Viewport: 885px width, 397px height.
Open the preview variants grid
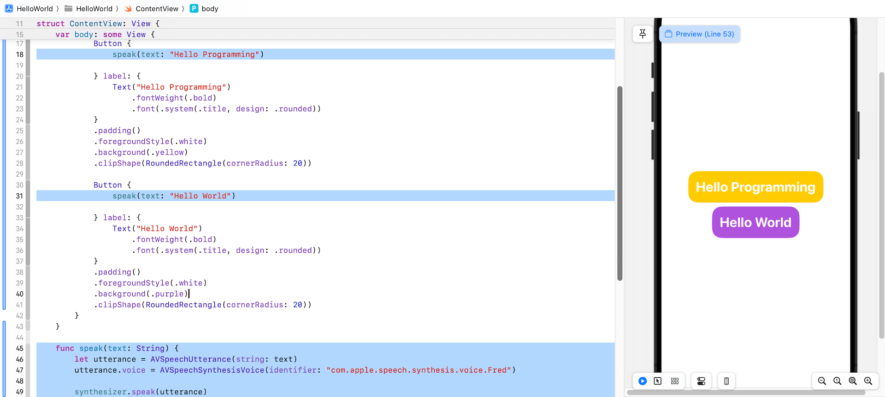click(x=675, y=381)
